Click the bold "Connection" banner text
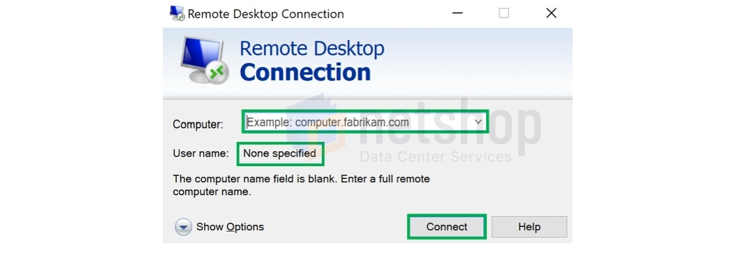Screen dimensions: 747x254 coord(305,72)
